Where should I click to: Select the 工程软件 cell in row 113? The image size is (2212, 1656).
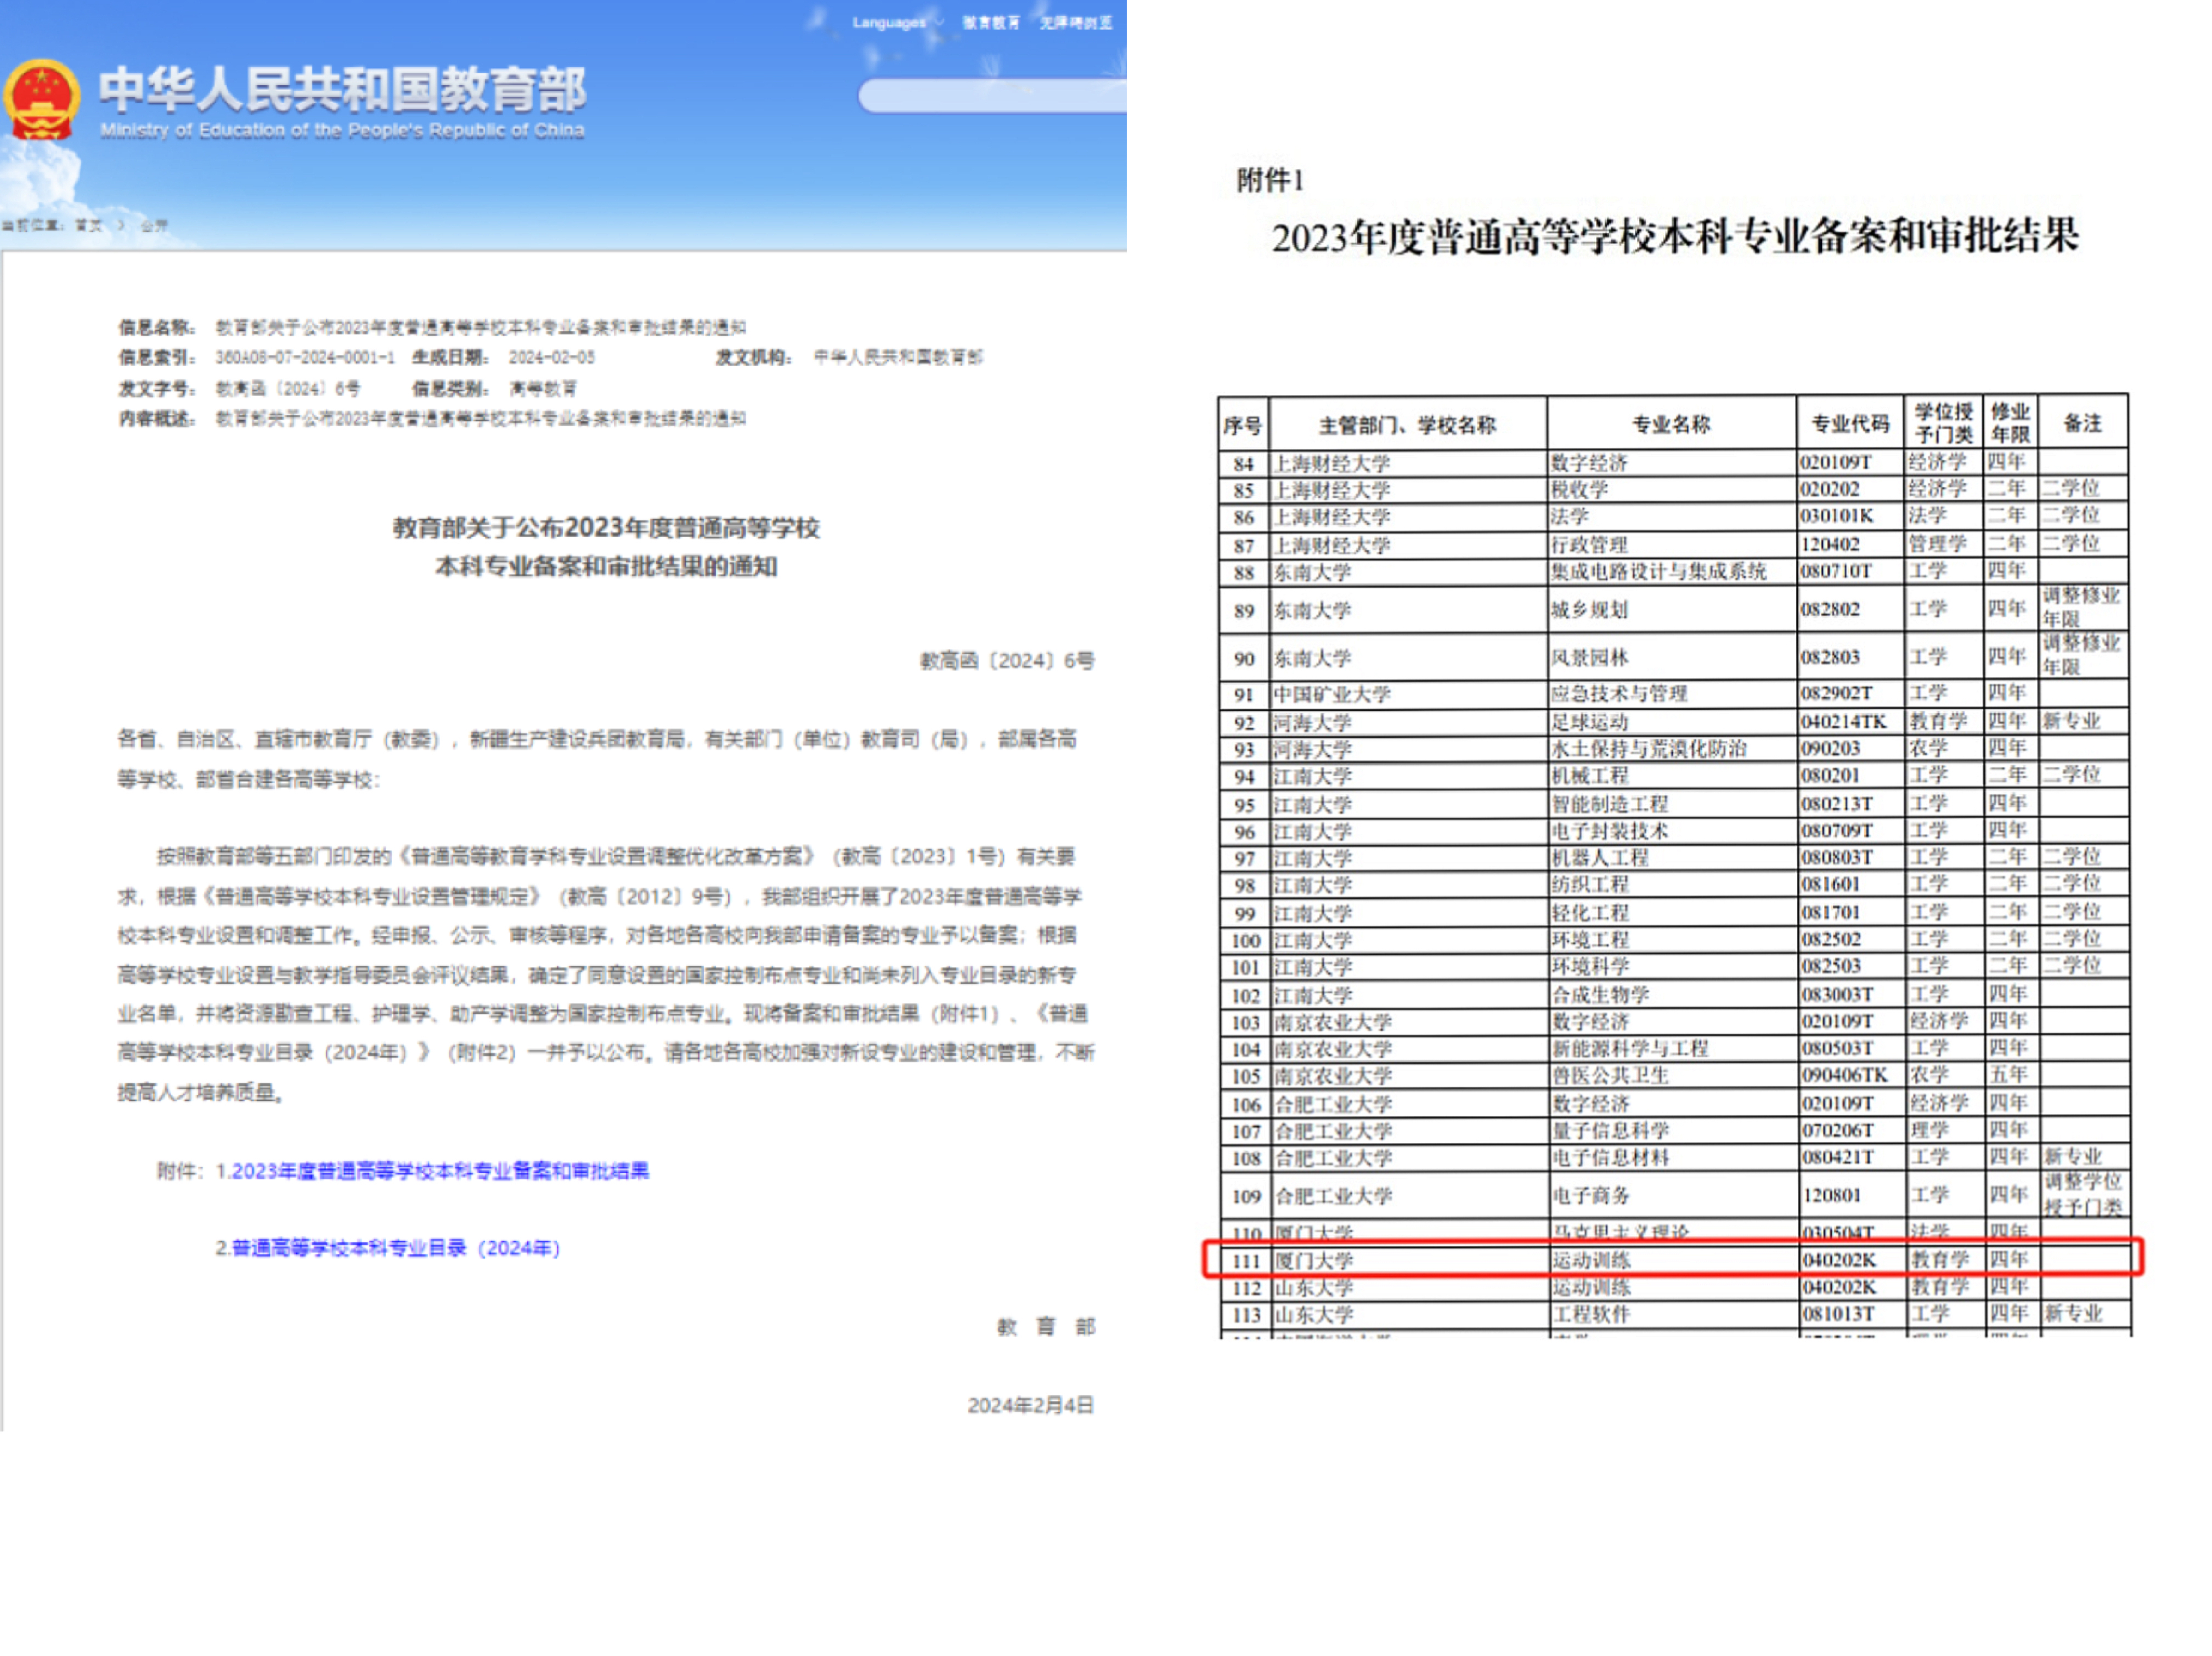(x=1590, y=1314)
